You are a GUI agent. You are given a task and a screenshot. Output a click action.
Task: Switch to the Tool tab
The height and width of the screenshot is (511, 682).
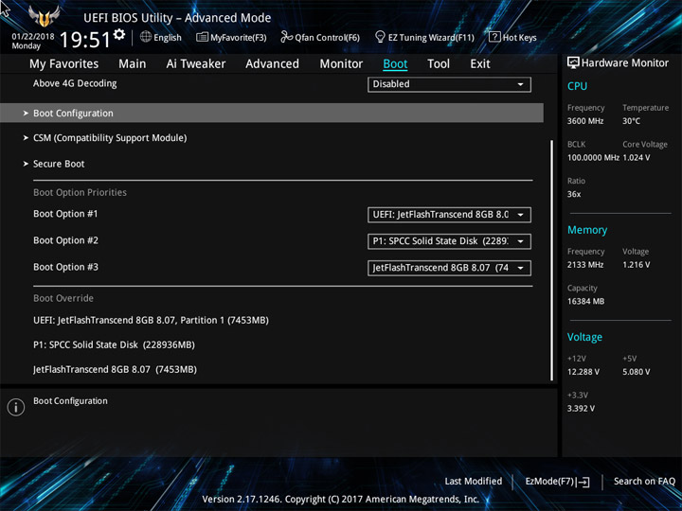coord(439,64)
